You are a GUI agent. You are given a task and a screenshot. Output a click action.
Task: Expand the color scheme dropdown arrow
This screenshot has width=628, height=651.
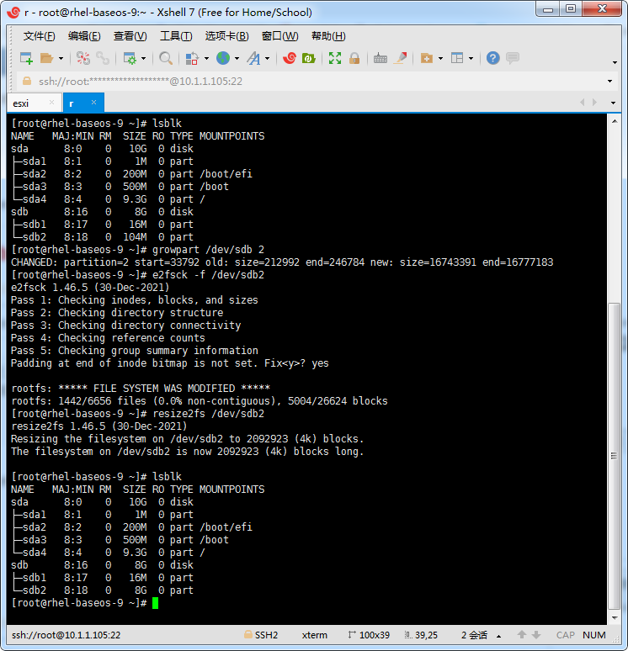[x=206, y=59]
